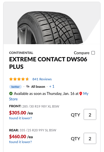The width and height of the screenshot is (104, 152).
Task: Check the Compare checkbox
Action: [x=93, y=53]
